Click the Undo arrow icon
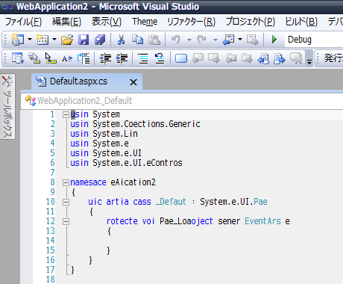343x284 pixels. 176,40
